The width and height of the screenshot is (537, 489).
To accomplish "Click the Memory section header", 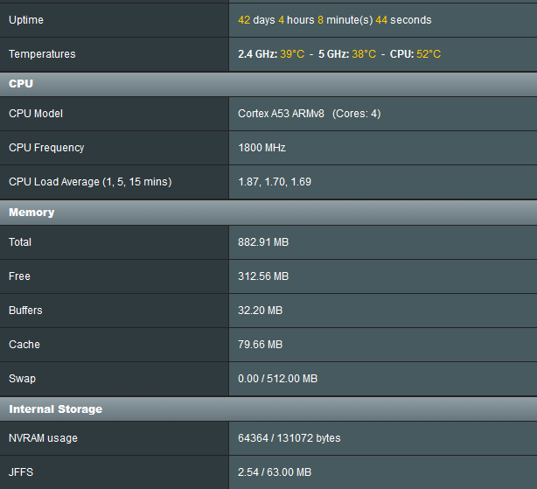I will point(268,213).
